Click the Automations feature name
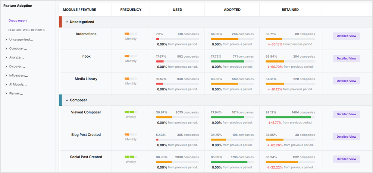373x173 pixels. pyautogui.click(x=86, y=34)
